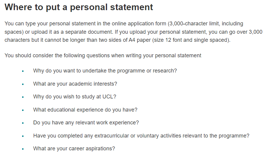Viewport: 269px width, 156px height.
Task: Select 'Why do you want to undertake the programme' item
Action: 105,71
